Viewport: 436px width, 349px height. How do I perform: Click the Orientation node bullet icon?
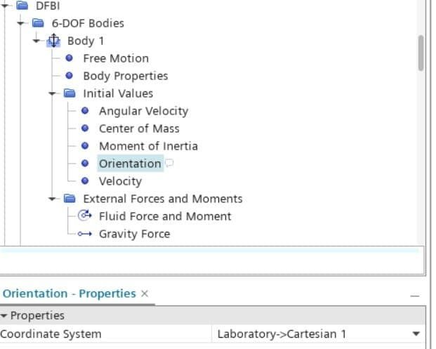[85, 164]
